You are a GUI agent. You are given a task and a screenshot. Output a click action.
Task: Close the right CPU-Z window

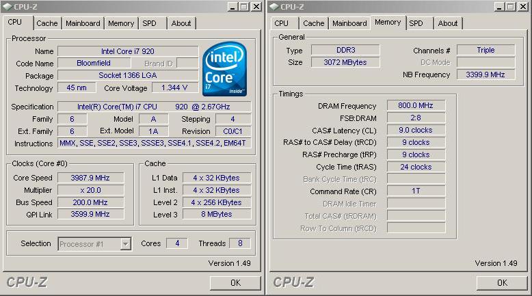[x=523, y=6]
